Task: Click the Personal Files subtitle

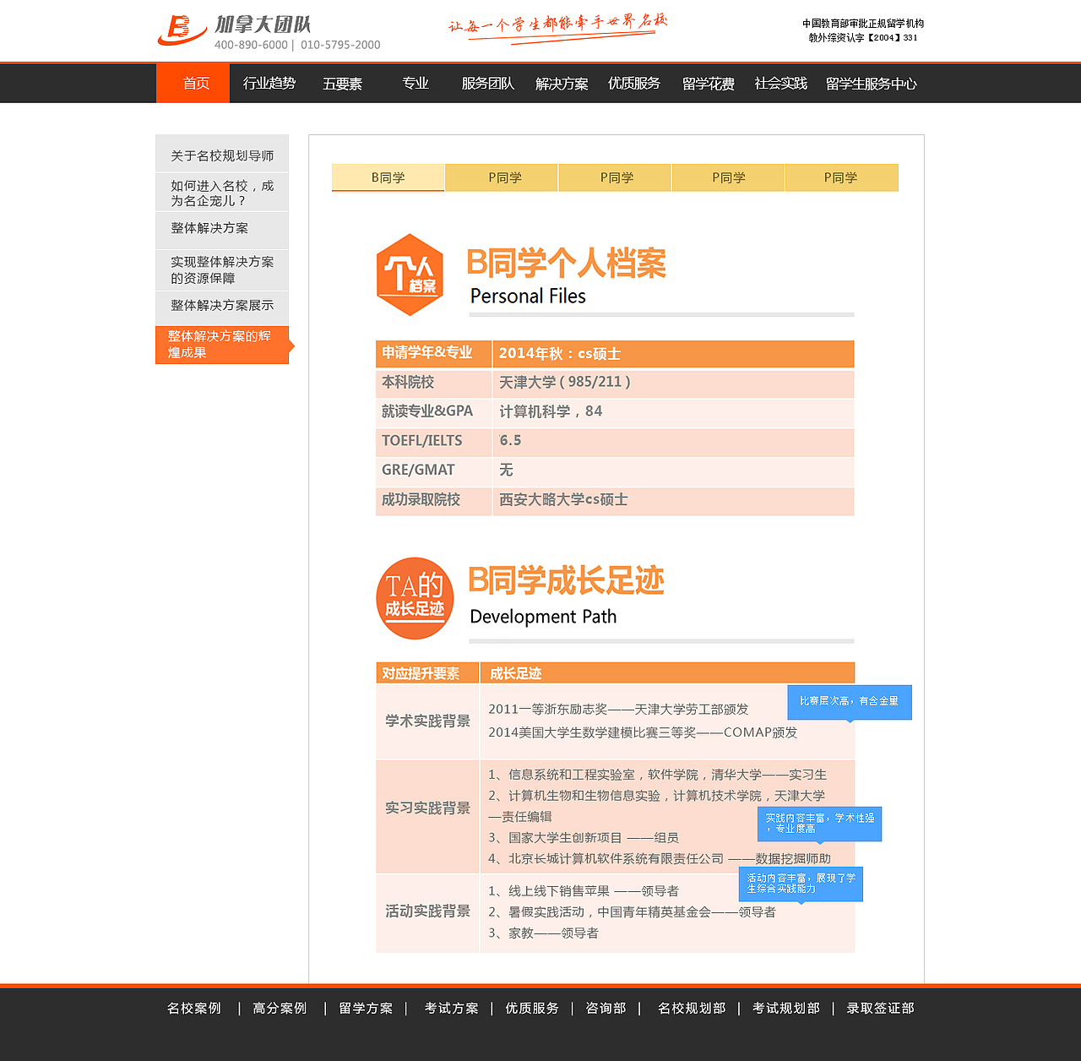Action: (528, 296)
